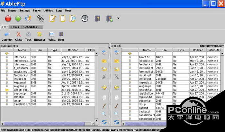The width and height of the screenshot is (225, 132).
Task: Click the c:\data\scripts local path field
Action: [54, 46]
